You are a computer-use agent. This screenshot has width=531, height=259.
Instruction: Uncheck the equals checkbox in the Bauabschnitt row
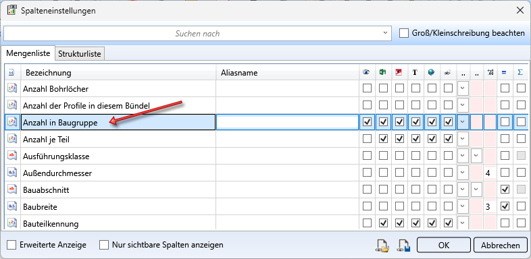[x=505, y=190]
